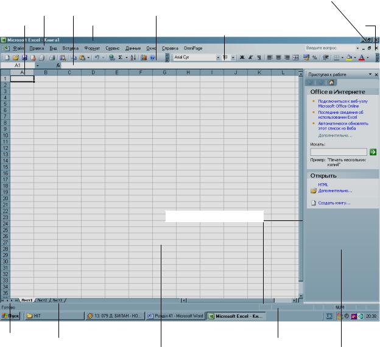Toggle Align Right for the cell
This screenshot has width=380, height=347.
[287, 58]
